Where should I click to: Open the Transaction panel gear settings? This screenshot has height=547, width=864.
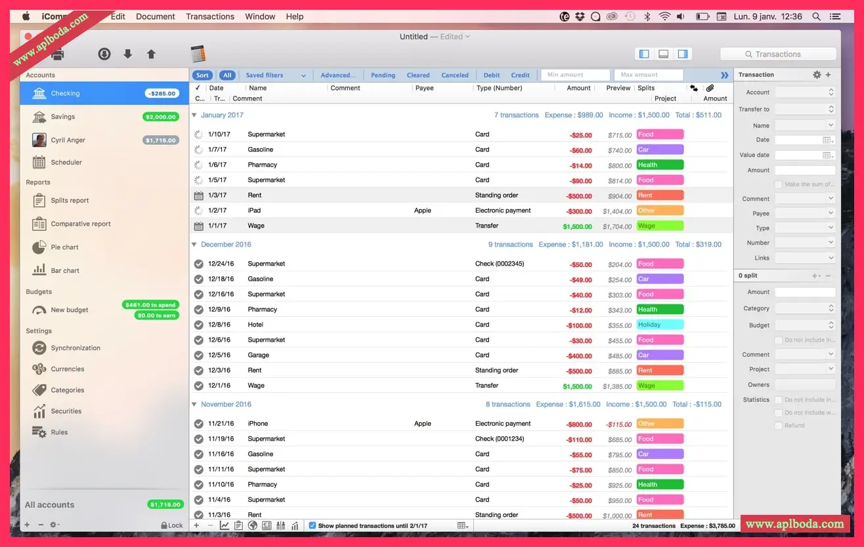click(x=817, y=75)
